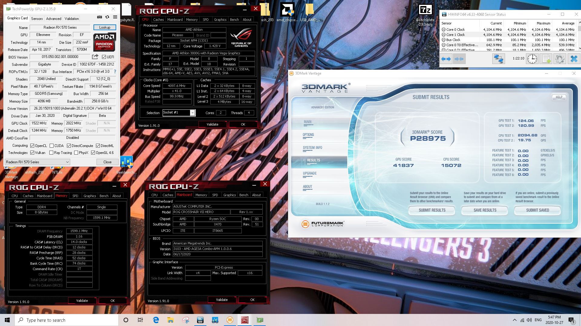Screen dimensions: 581x326
Task: Click the blue X close-sensors icon in HWiNFO
Action: 574,59
